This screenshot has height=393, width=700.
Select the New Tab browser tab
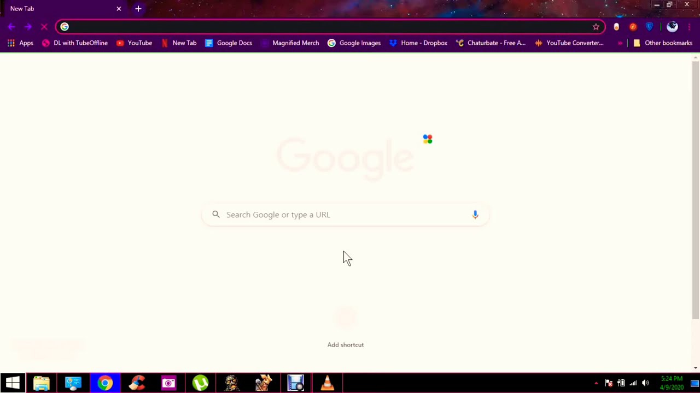pyautogui.click(x=64, y=9)
